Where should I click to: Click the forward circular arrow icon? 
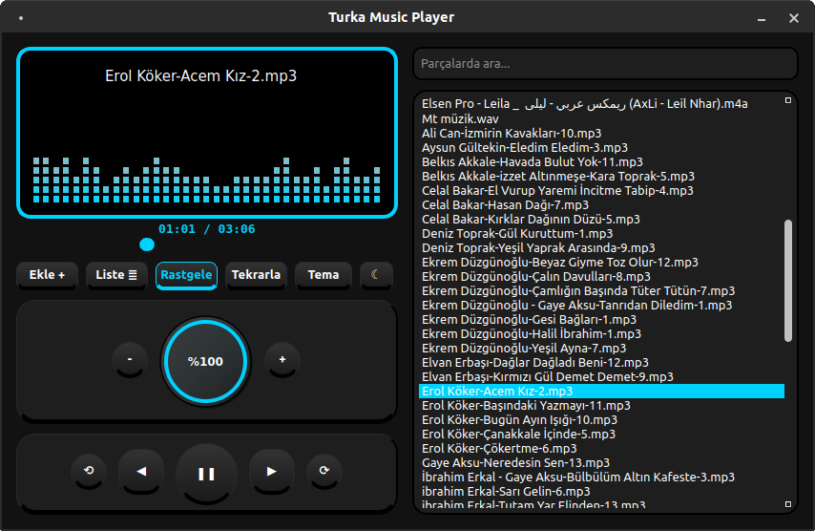[324, 471]
